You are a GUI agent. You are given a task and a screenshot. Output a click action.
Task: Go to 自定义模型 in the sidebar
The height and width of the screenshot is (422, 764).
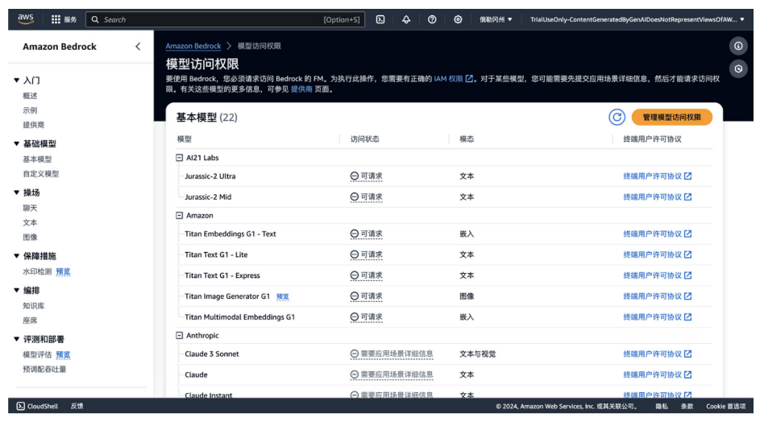click(40, 174)
